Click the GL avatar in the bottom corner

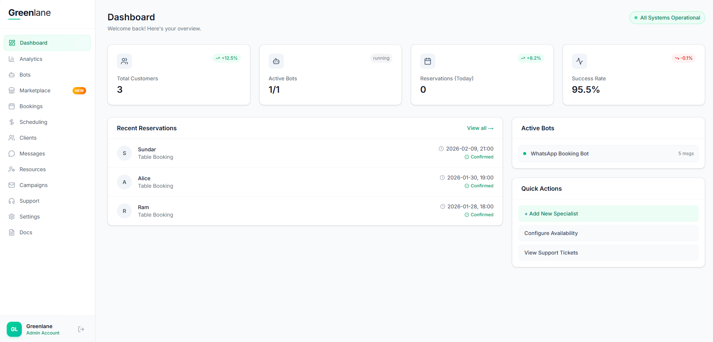coord(14,329)
